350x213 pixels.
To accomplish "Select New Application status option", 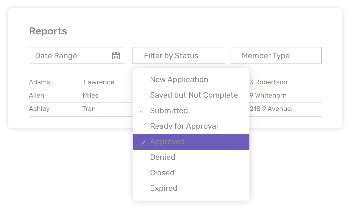I will 179,80.
